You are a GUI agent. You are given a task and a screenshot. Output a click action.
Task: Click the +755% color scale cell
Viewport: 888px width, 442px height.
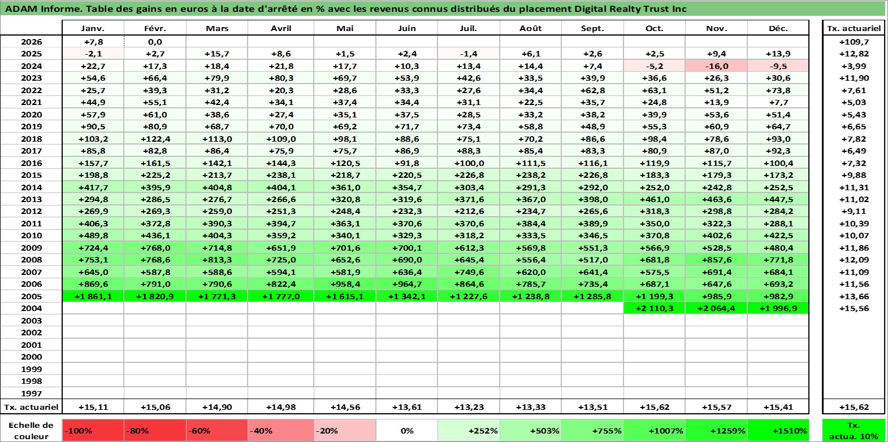(592, 431)
